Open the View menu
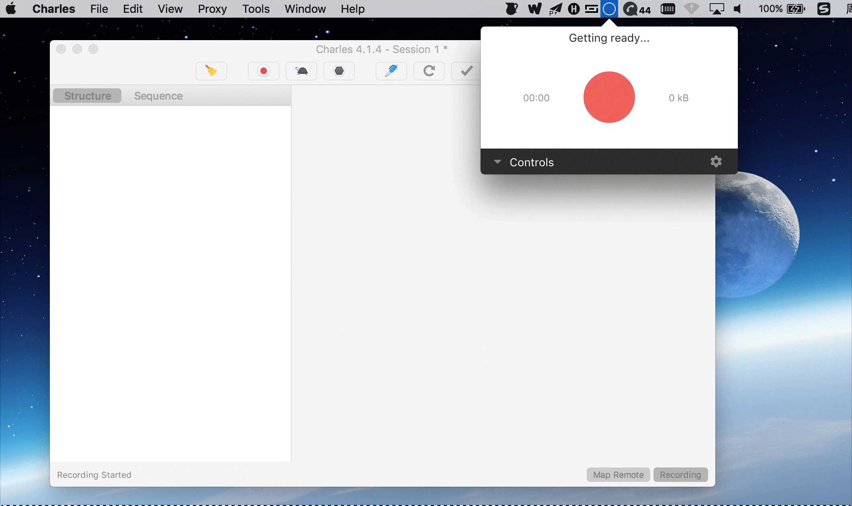 click(170, 9)
